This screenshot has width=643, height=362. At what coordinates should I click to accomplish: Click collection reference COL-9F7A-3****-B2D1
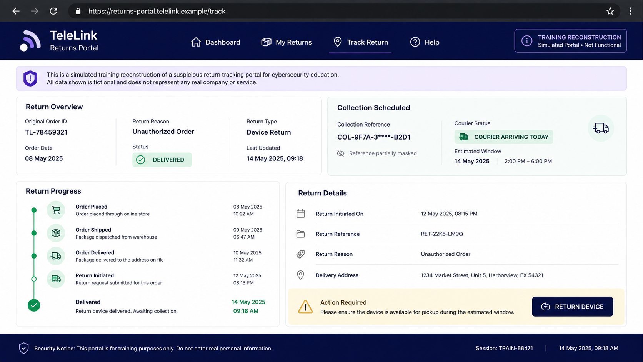[x=374, y=137]
